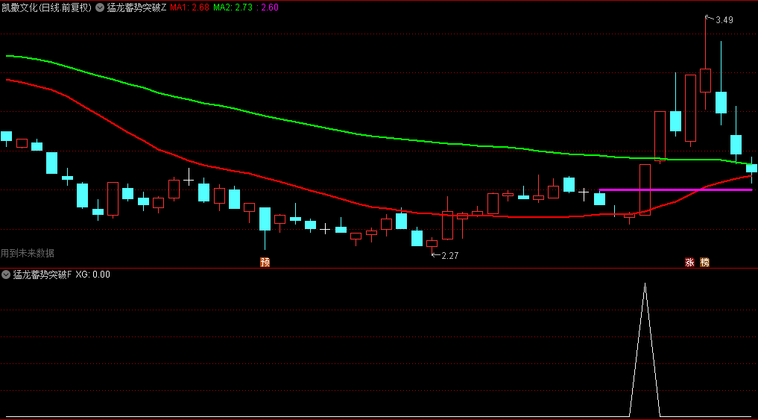
Task: Click the stock title 凯撒文化(日线.前复权)
Action: (47, 7)
